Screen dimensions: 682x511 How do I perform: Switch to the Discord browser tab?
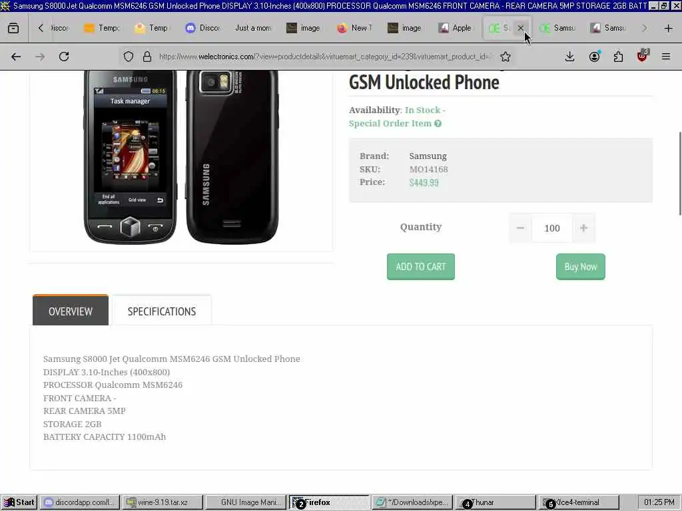click(202, 28)
